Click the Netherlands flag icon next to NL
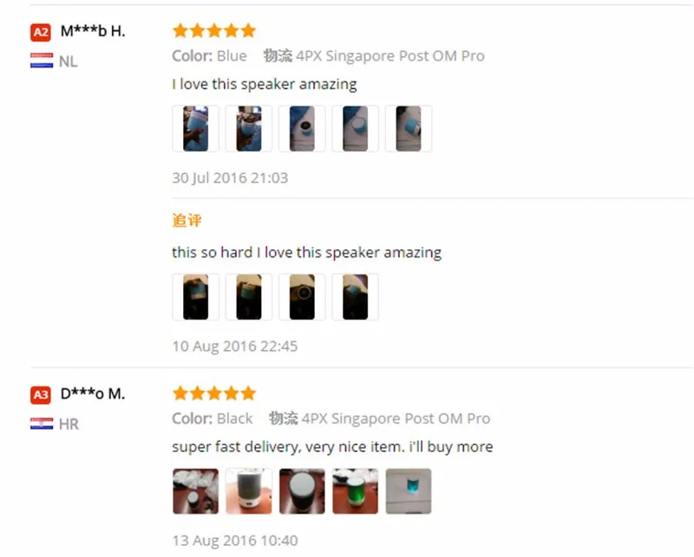 click(x=42, y=61)
